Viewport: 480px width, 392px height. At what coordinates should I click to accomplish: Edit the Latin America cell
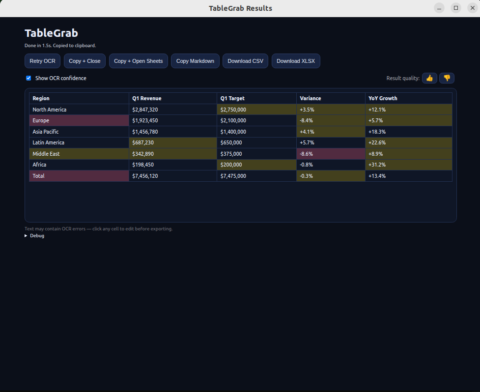point(79,142)
